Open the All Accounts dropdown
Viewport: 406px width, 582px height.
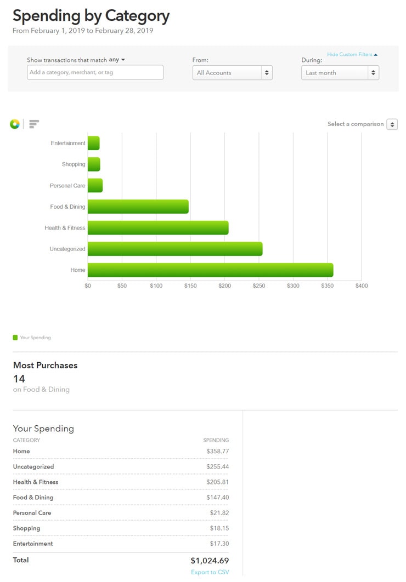(x=233, y=73)
